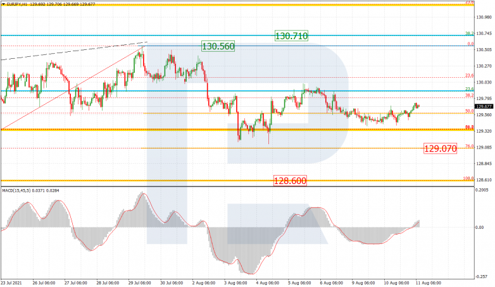Viewport: 495px width, 287px height.
Task: Click the 27 Jul 06:00 time label
Action: 76,283
